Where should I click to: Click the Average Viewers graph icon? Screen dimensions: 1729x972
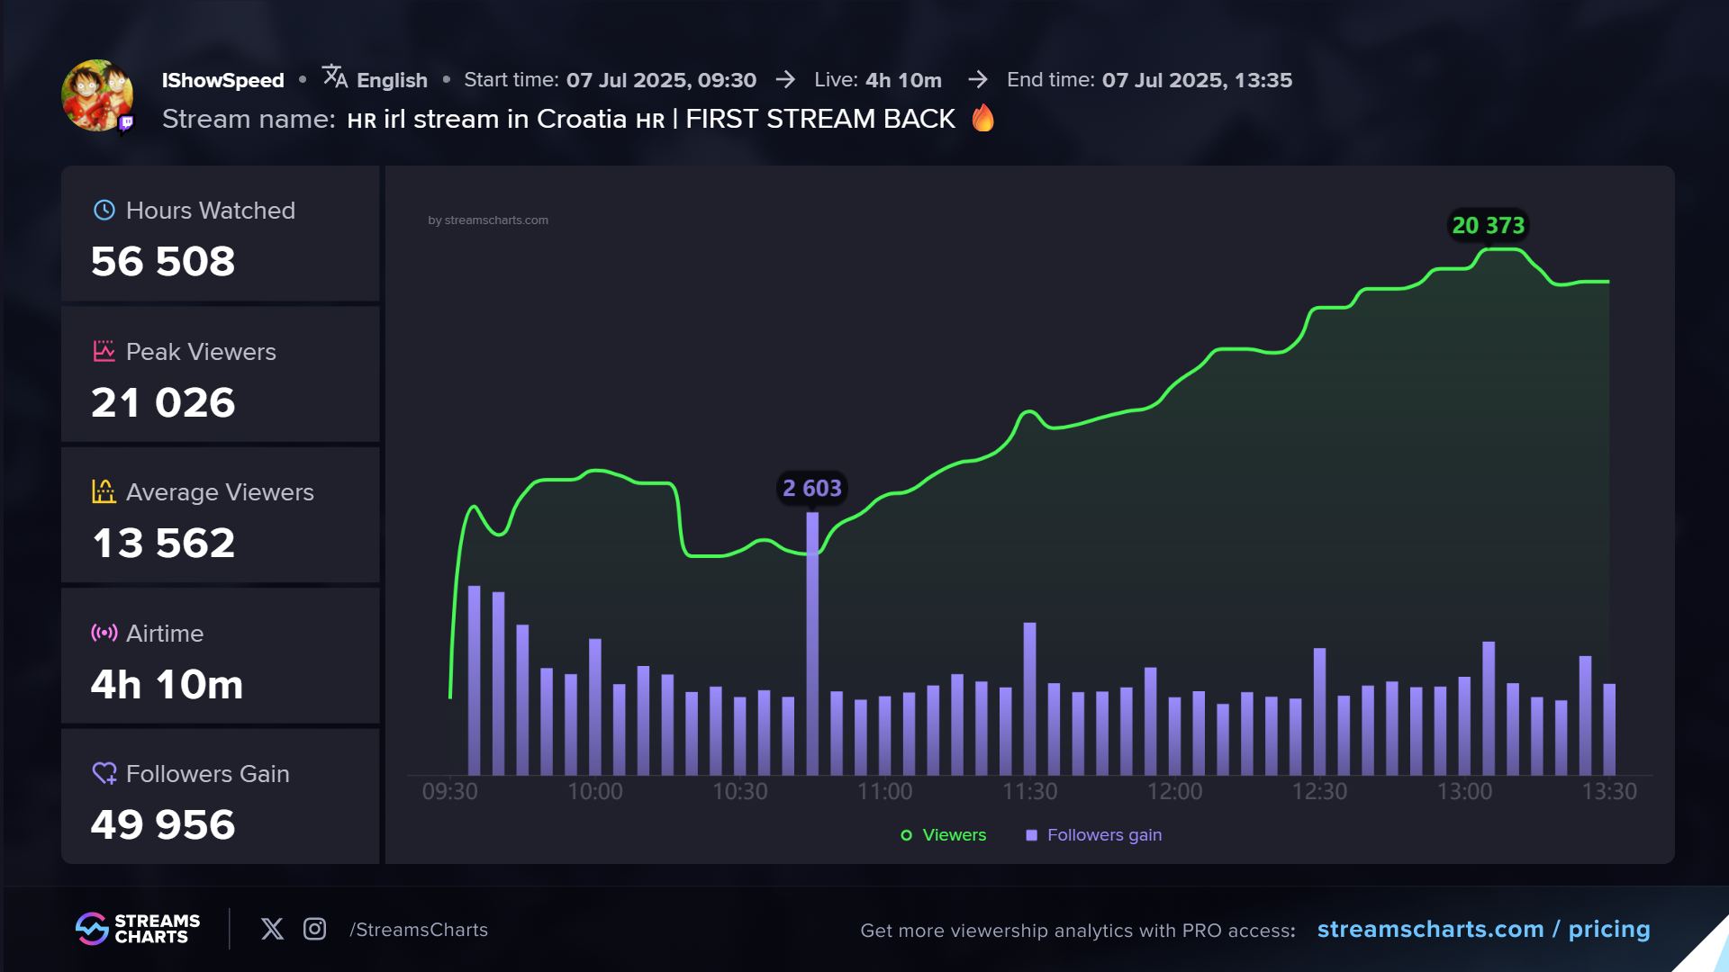click(x=104, y=491)
